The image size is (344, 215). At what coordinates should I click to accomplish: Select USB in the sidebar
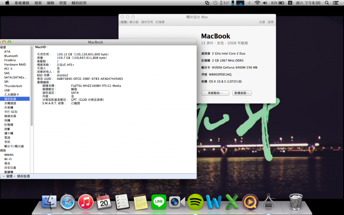7,90
